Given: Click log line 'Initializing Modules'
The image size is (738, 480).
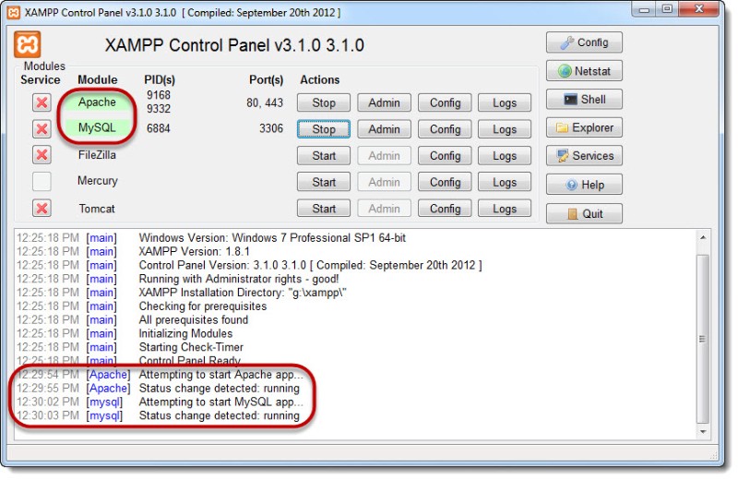Looking at the screenshot, I should (x=186, y=333).
